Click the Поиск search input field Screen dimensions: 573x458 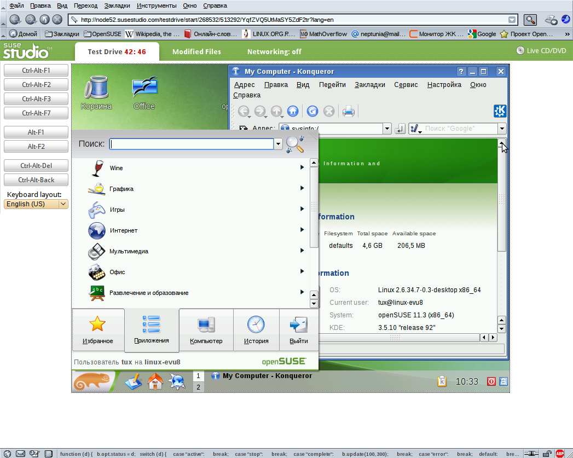click(x=192, y=144)
